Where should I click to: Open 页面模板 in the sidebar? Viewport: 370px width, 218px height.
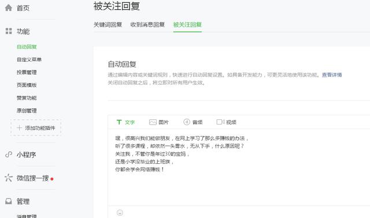tap(27, 85)
